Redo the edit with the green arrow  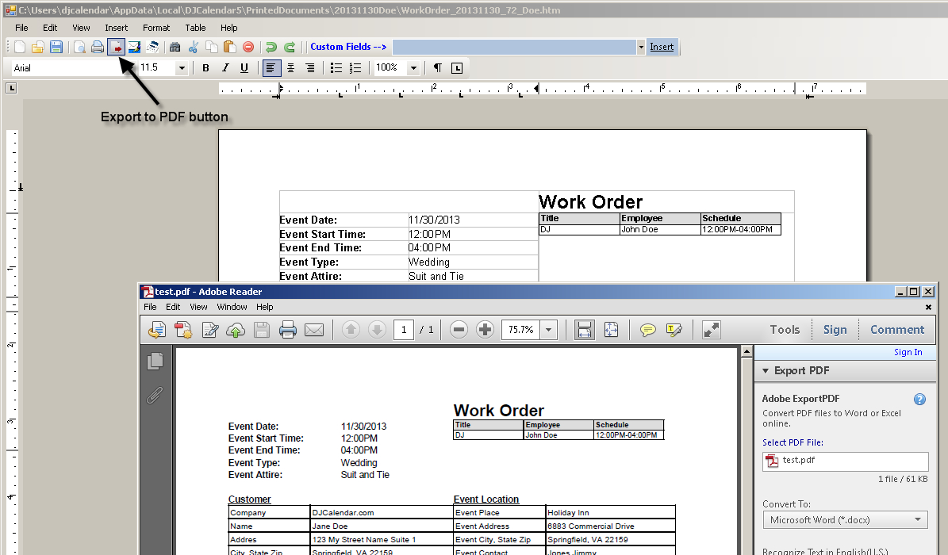click(x=290, y=47)
